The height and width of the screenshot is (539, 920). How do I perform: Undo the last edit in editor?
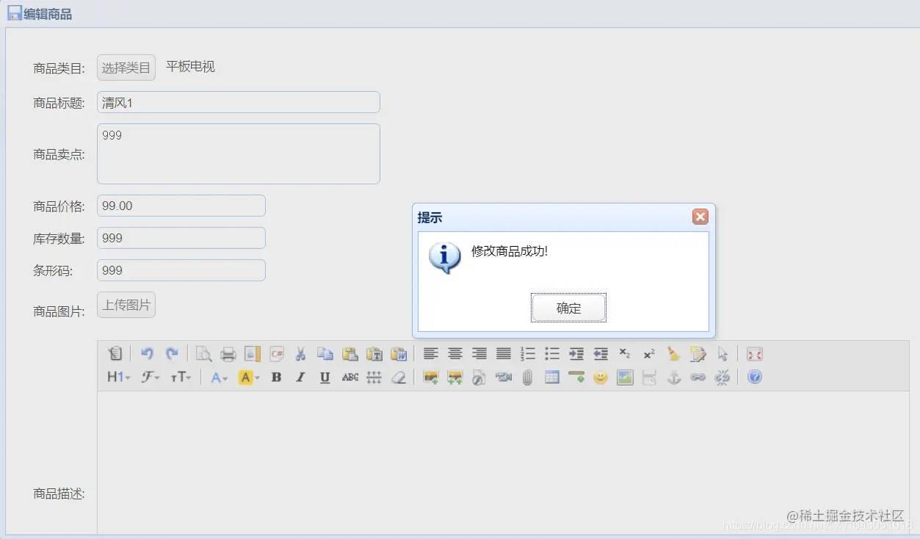pos(147,354)
